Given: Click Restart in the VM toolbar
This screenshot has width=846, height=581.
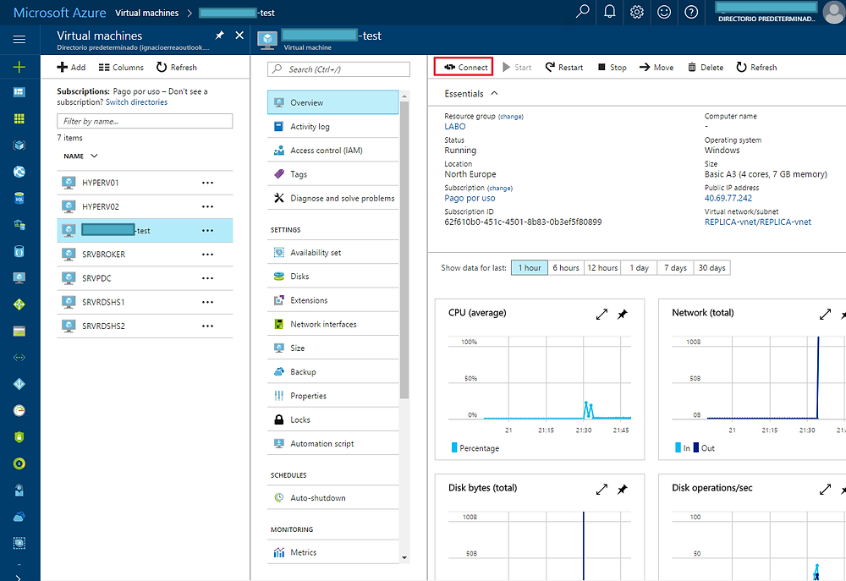Looking at the screenshot, I should click(x=564, y=68).
